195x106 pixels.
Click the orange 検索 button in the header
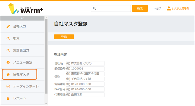pos(140,9)
